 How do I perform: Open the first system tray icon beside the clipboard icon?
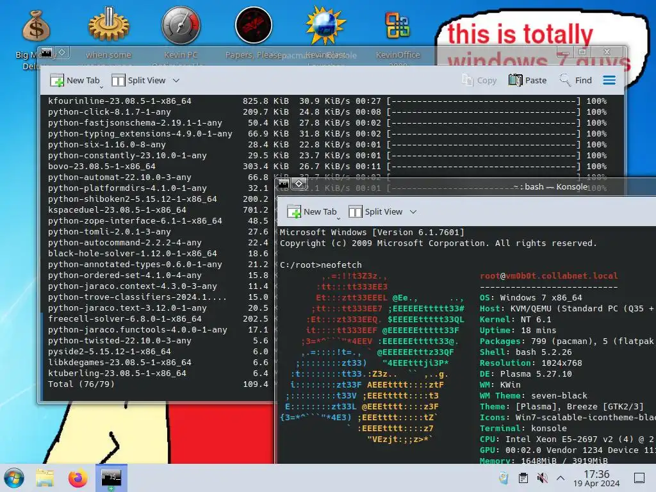pyautogui.click(x=504, y=478)
